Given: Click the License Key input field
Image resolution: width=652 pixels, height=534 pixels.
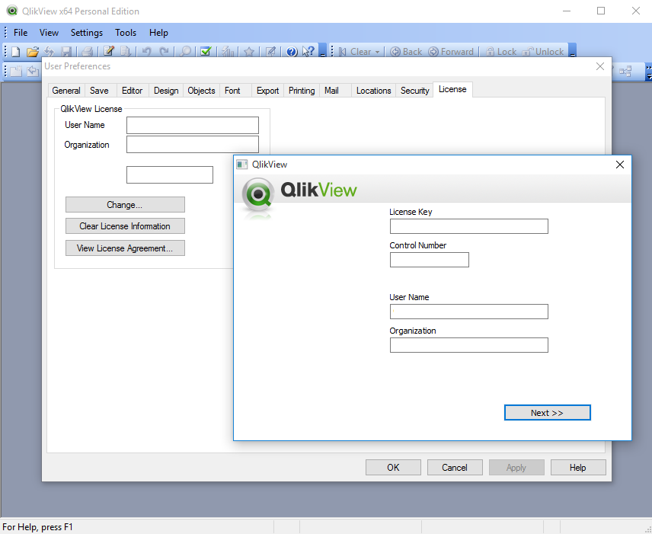Looking at the screenshot, I should click(x=468, y=226).
